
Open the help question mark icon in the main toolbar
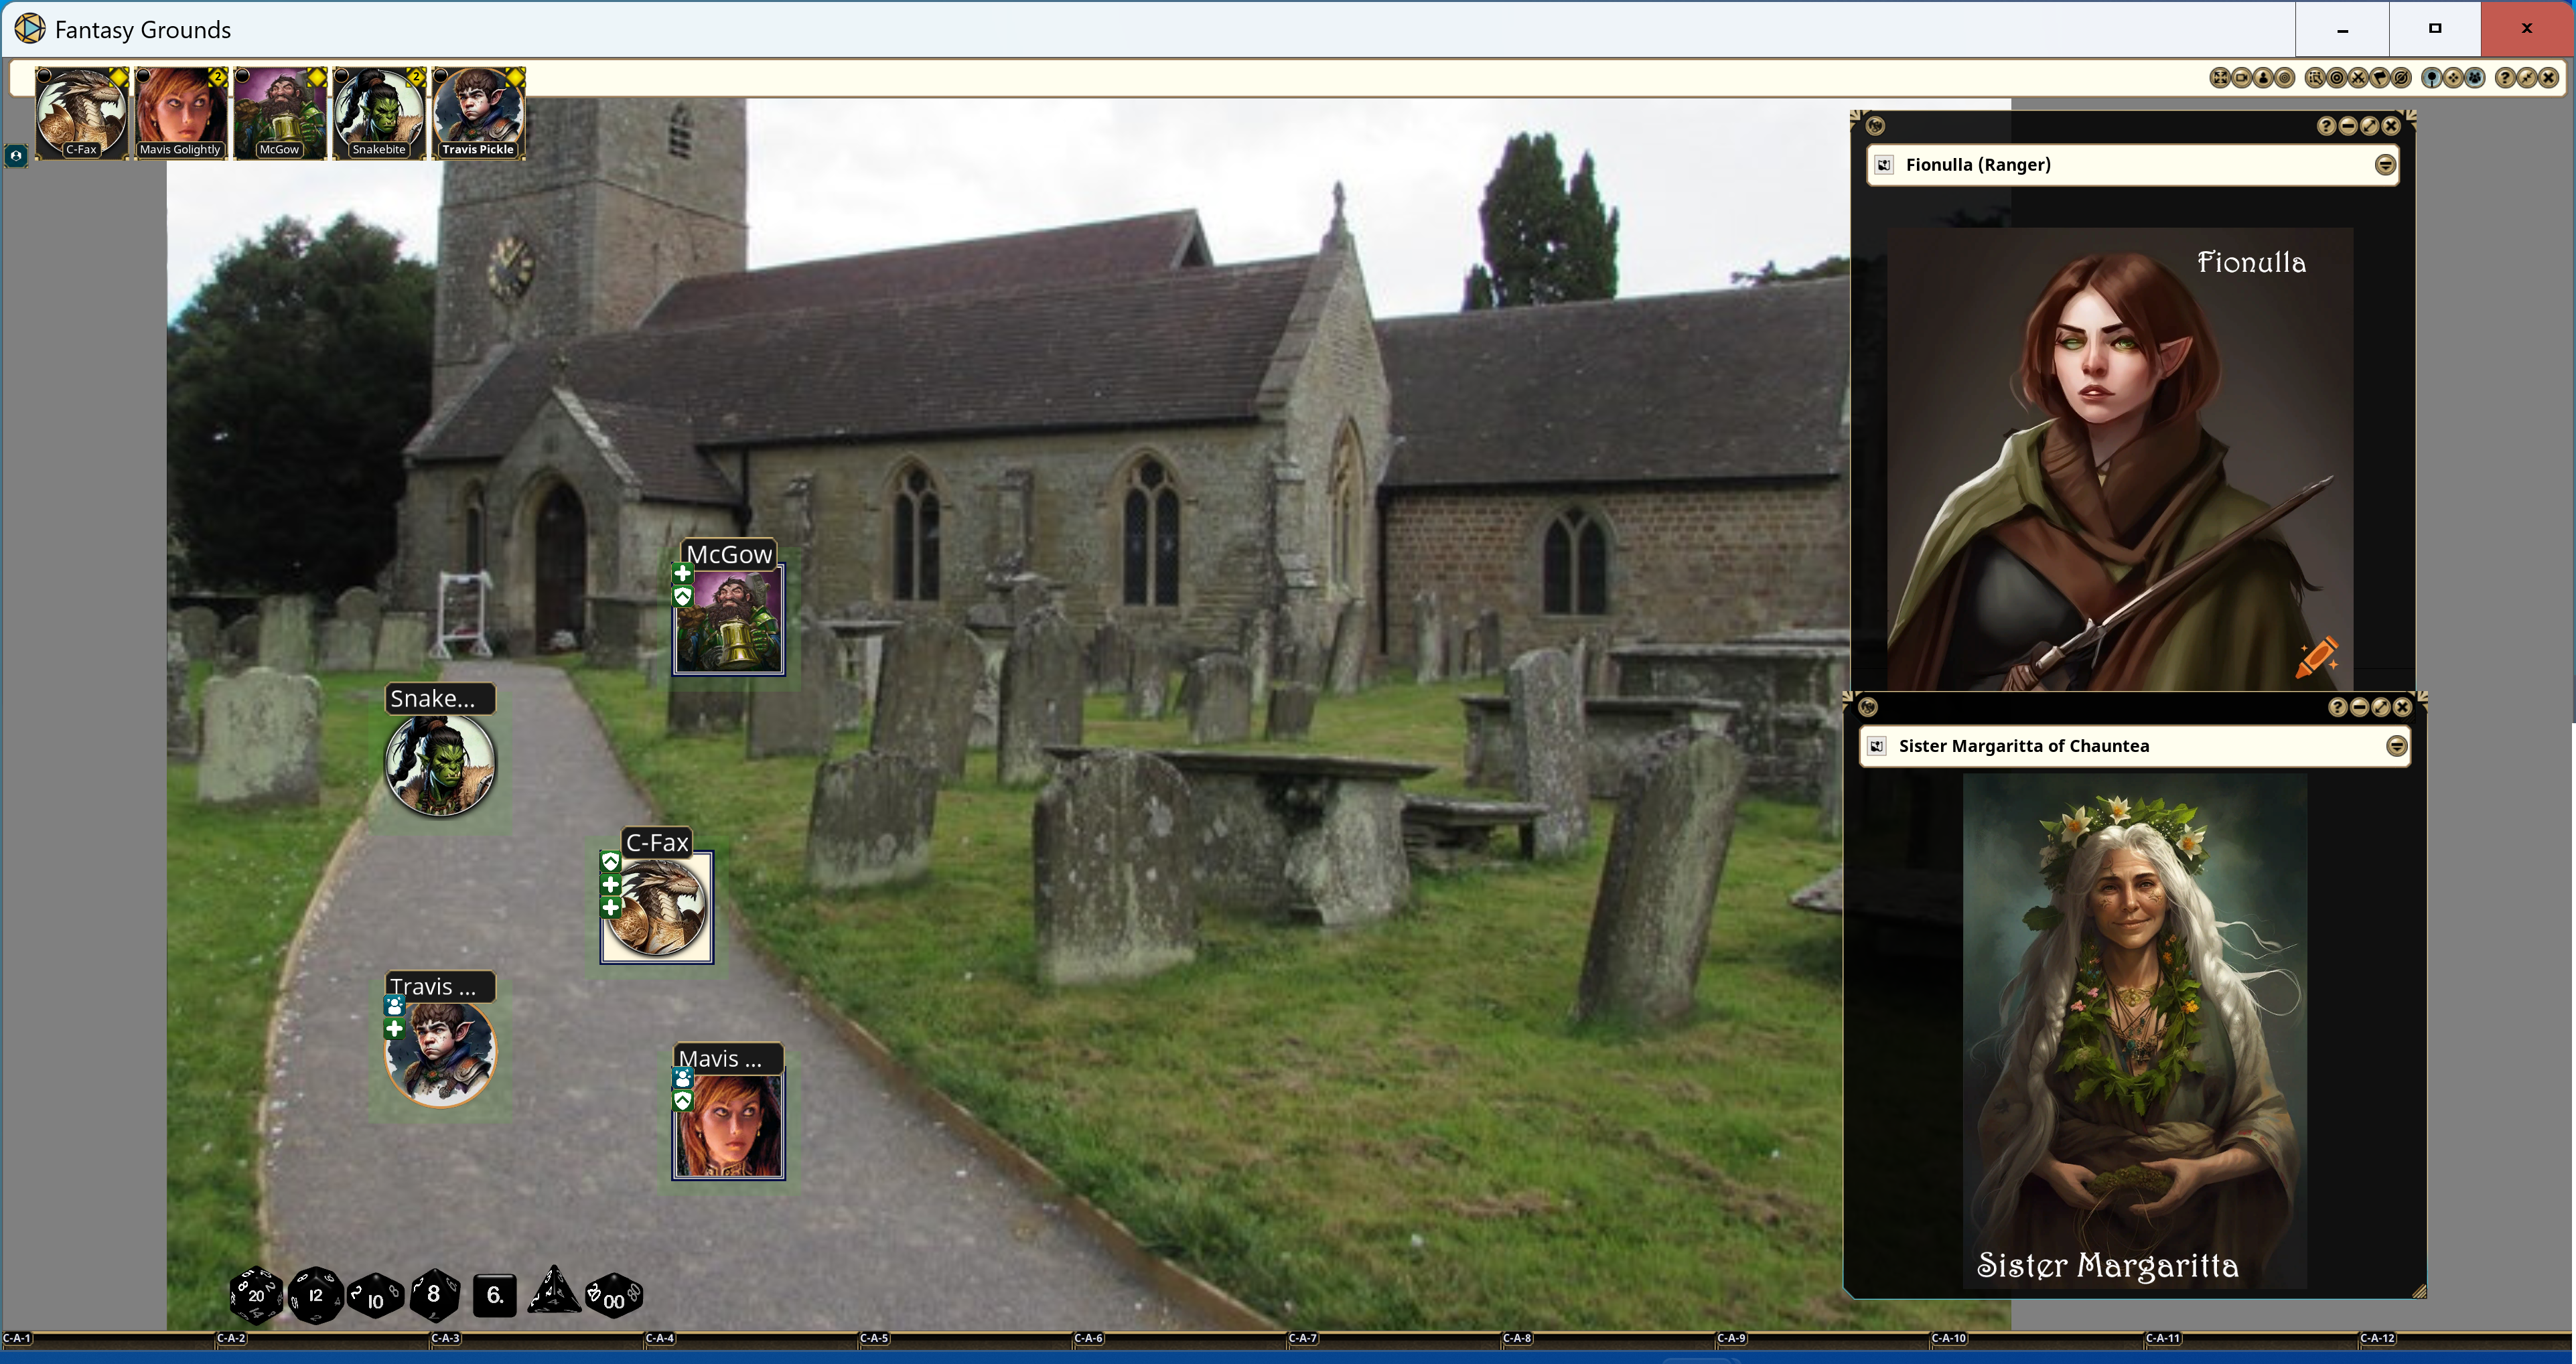[2506, 79]
